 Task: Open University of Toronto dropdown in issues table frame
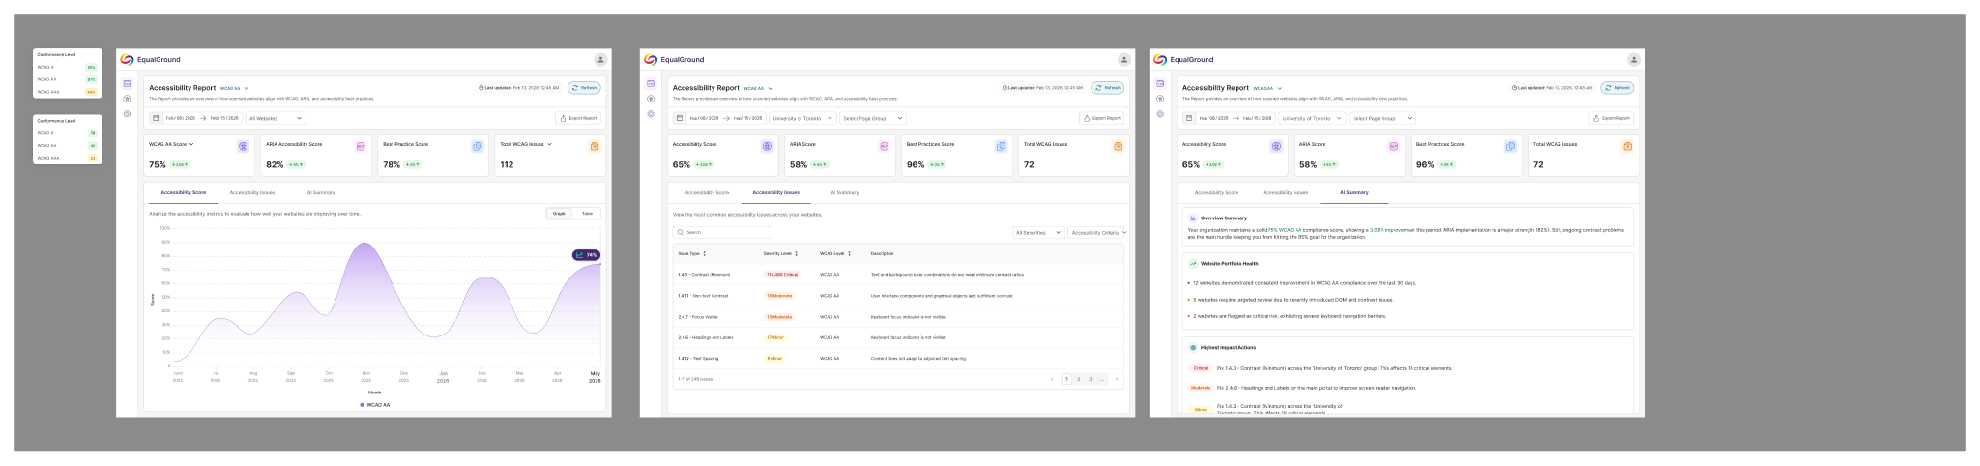click(801, 118)
